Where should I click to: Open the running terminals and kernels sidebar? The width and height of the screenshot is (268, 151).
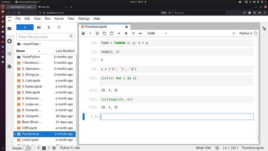pyautogui.click(x=9, y=41)
